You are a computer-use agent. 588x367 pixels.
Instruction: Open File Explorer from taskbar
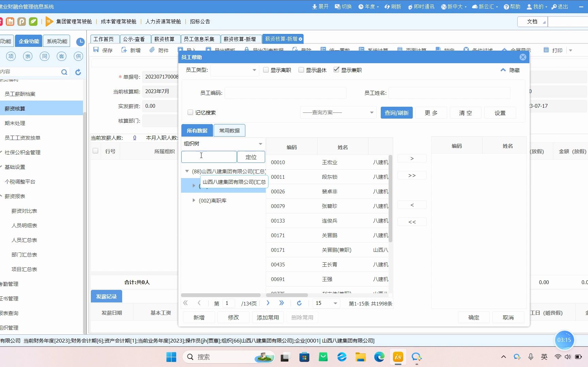coord(360,357)
